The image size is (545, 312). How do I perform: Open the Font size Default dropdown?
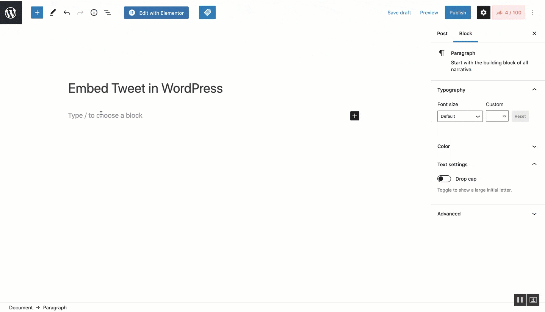coord(460,116)
